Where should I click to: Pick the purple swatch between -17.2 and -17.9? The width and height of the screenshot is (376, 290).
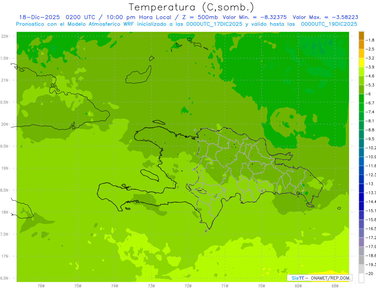[361, 242]
